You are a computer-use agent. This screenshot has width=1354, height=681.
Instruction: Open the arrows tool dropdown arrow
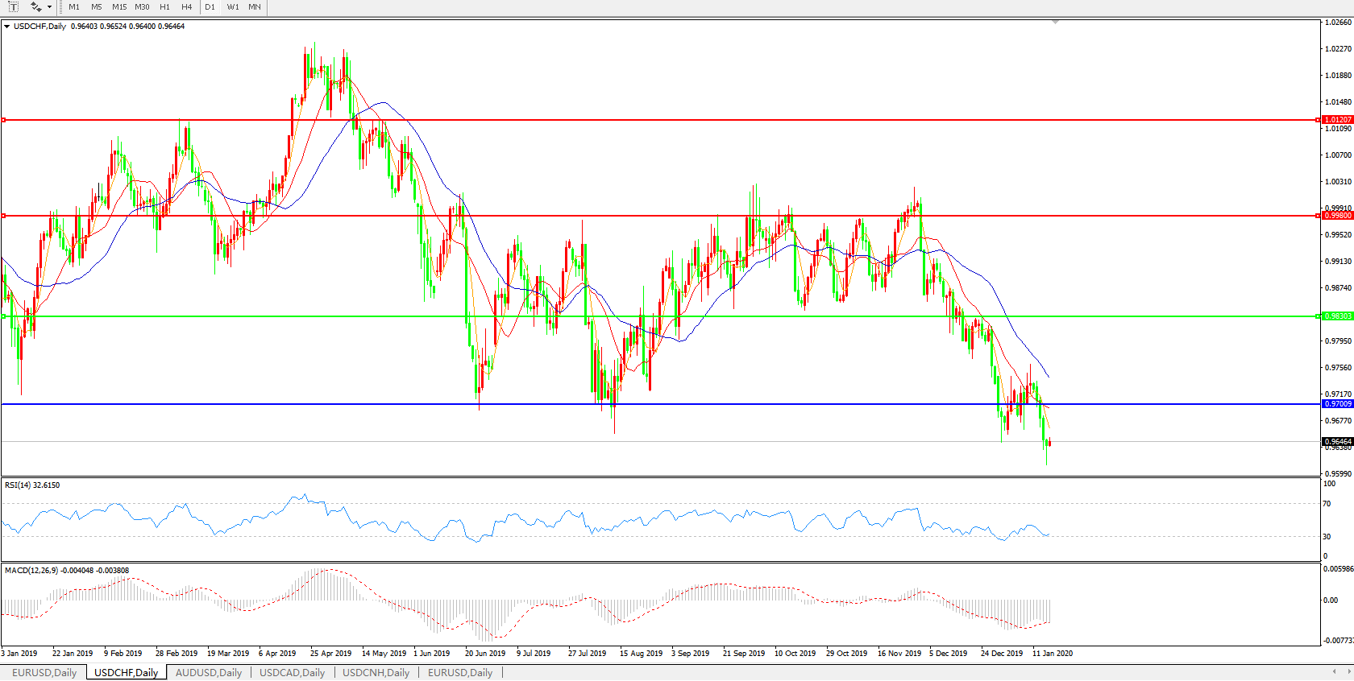[50, 7]
